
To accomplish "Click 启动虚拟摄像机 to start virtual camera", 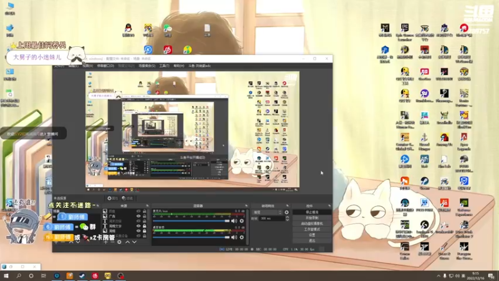I will (x=312, y=224).
